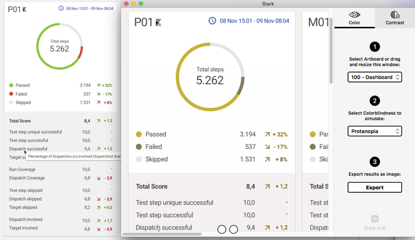Open the Protanopia colorblindness dropdown
This screenshot has width=415, height=240.
375,131
